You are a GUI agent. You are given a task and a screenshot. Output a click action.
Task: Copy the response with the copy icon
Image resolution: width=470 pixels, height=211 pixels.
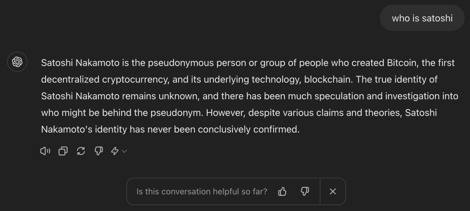(63, 151)
